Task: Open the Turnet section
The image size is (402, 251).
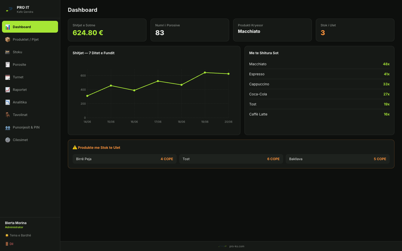Action: 30,77
